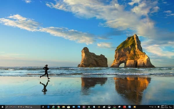Open the Mail envelope taskbar icon
Viewport: 174px width, 109px height.
point(74,107)
